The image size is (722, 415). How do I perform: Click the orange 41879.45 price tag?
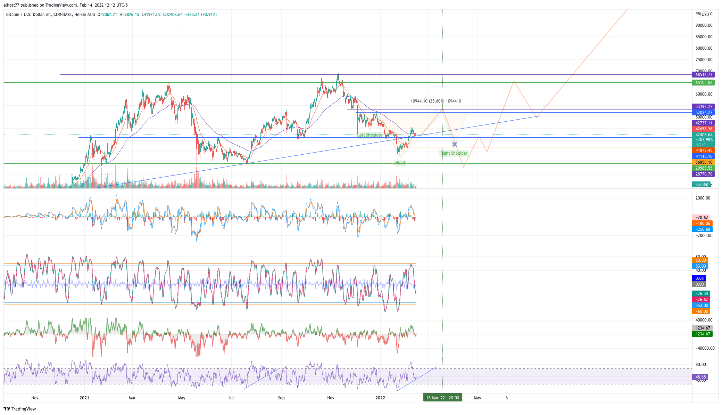[704, 150]
